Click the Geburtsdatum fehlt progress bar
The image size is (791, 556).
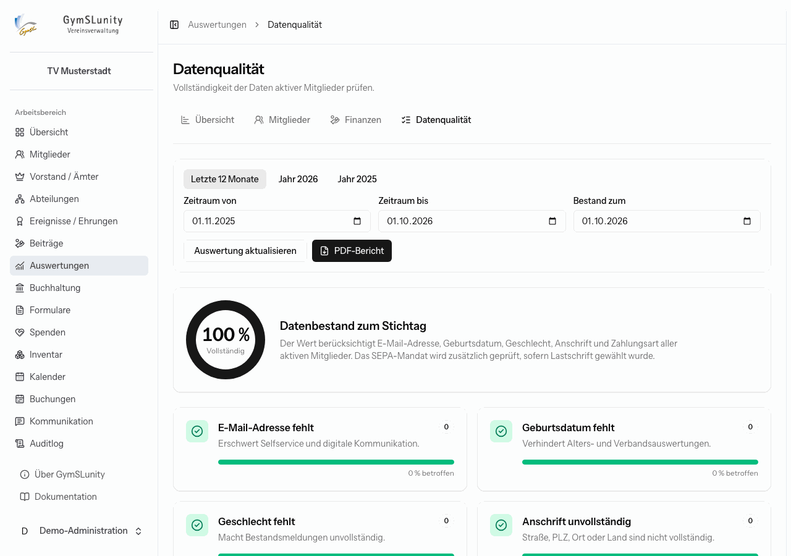click(x=640, y=462)
